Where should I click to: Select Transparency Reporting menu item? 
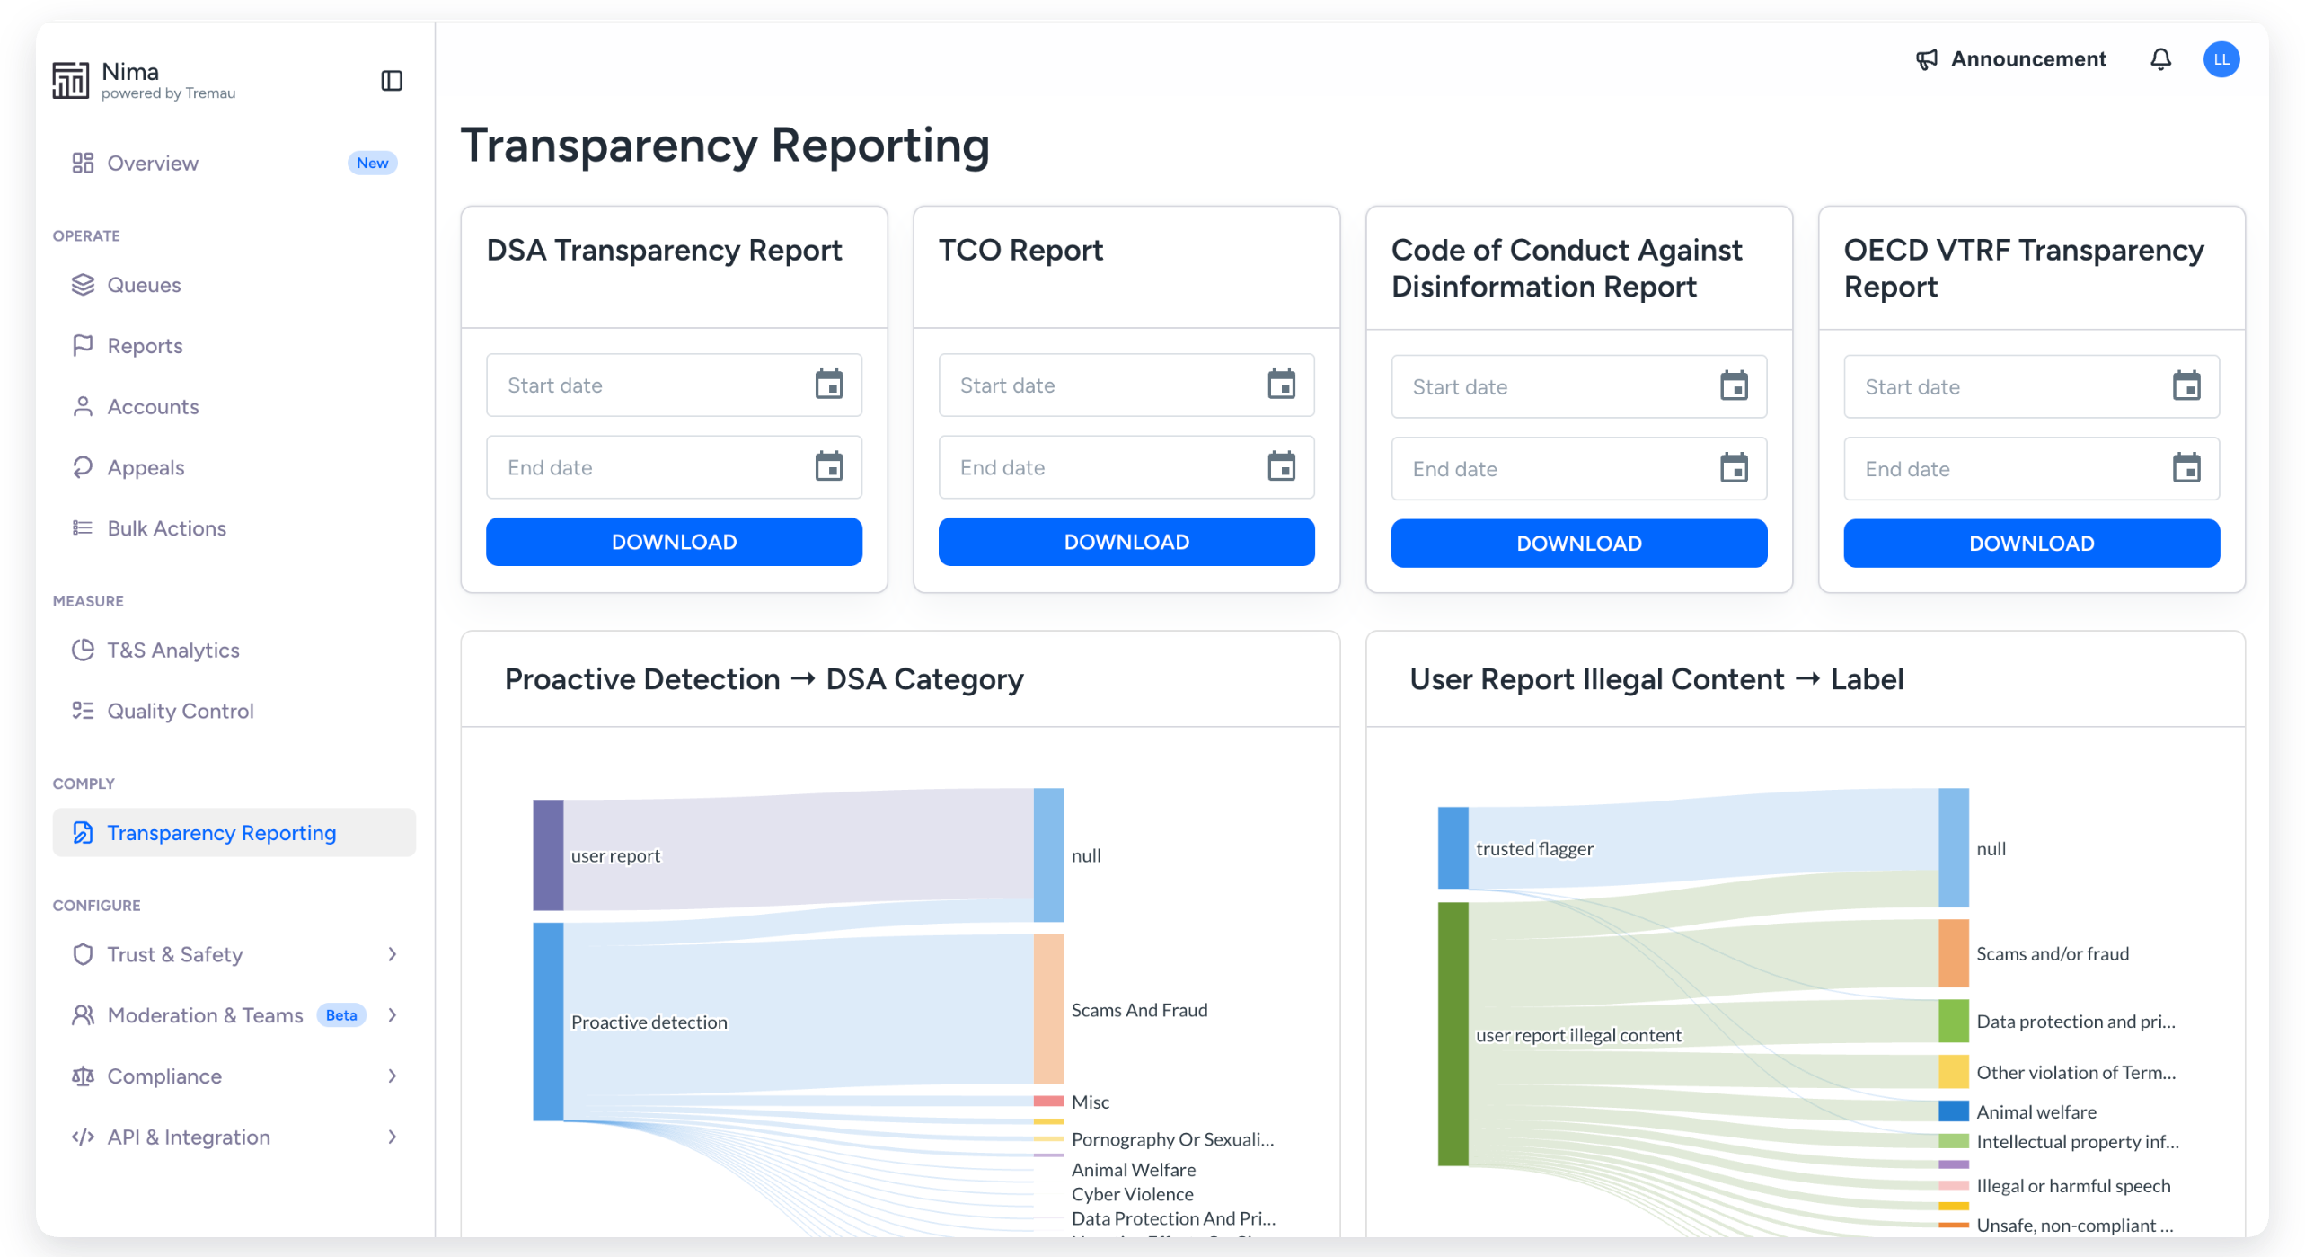tap(234, 833)
